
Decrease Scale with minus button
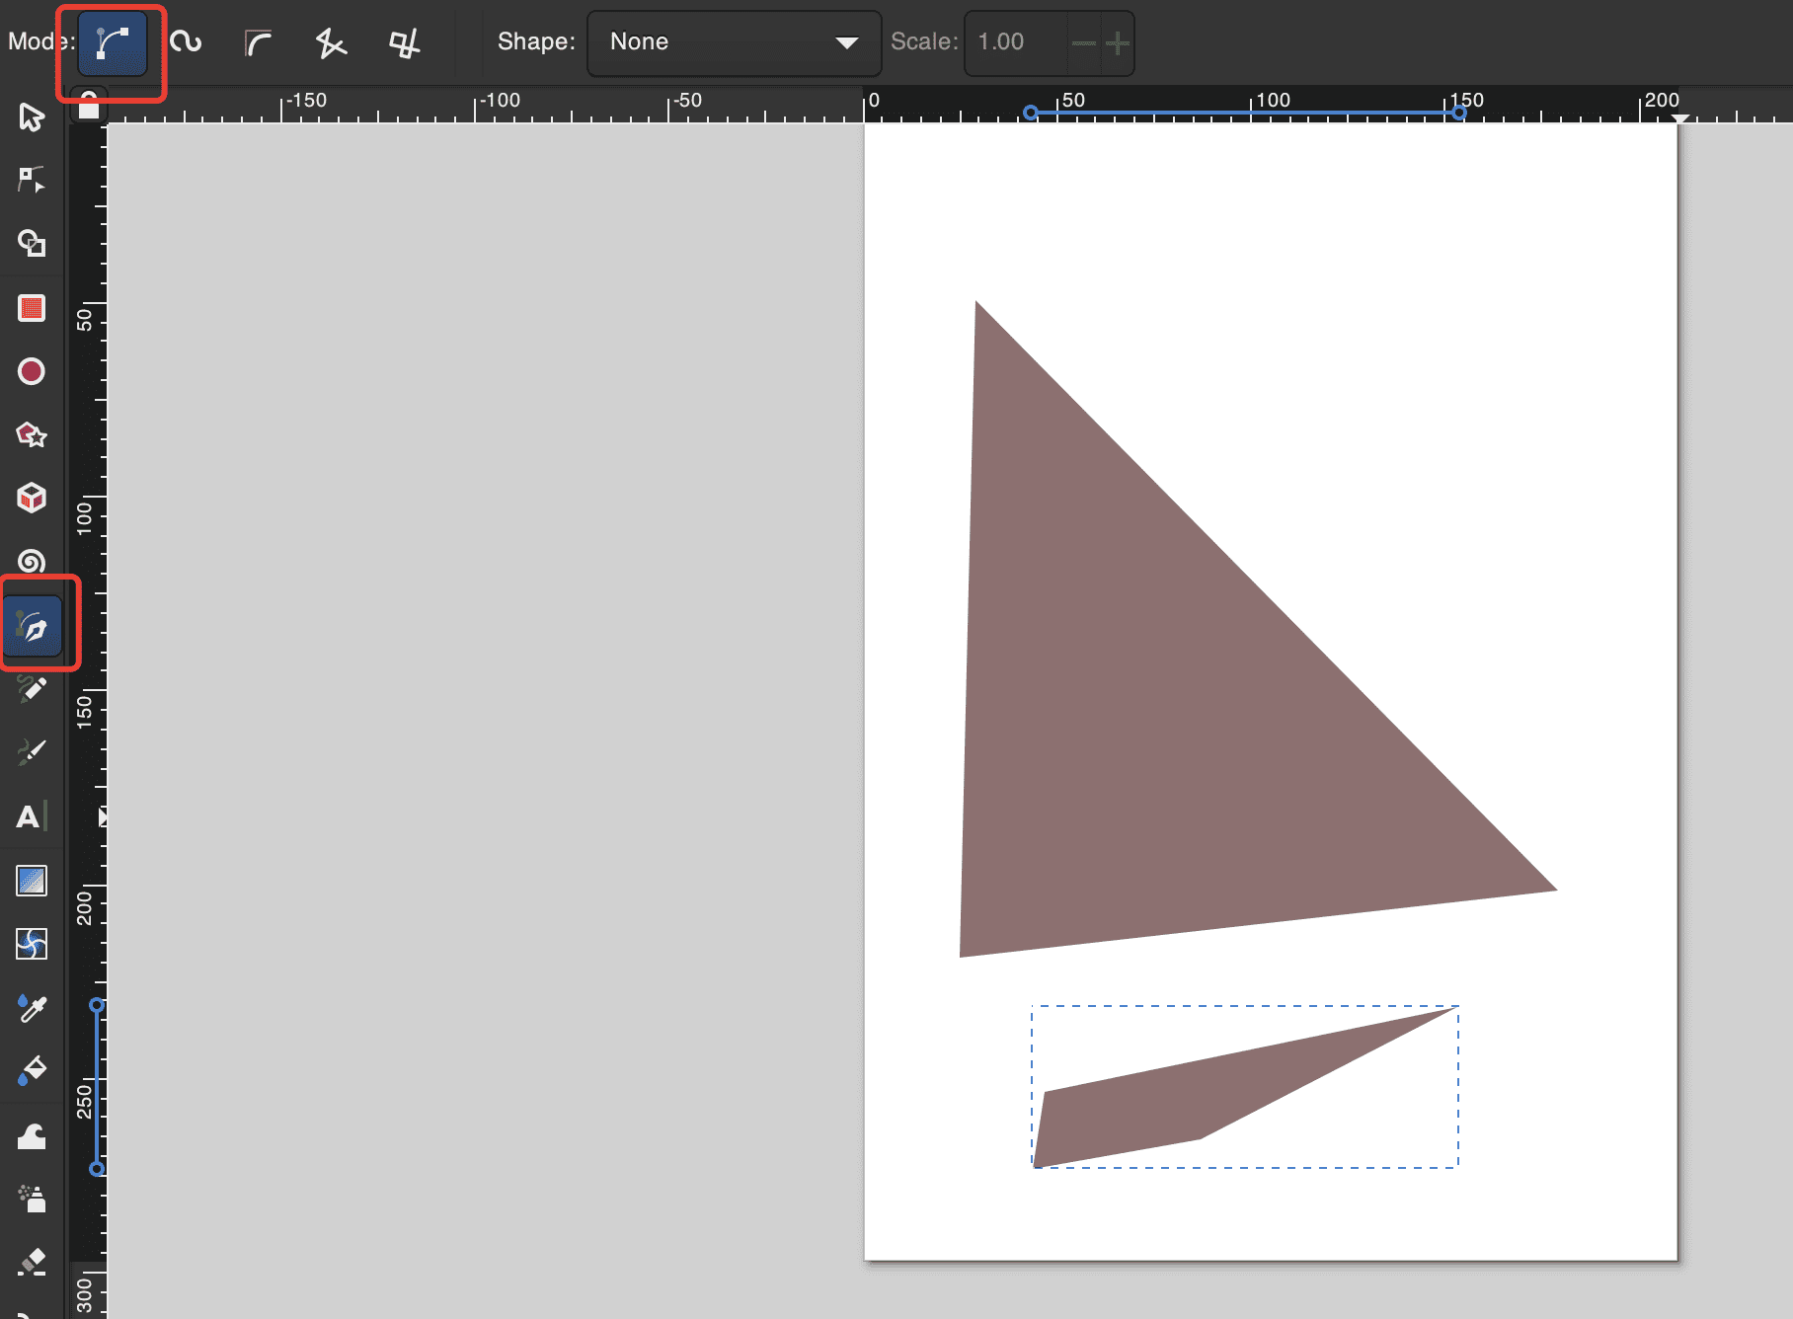click(x=1084, y=42)
